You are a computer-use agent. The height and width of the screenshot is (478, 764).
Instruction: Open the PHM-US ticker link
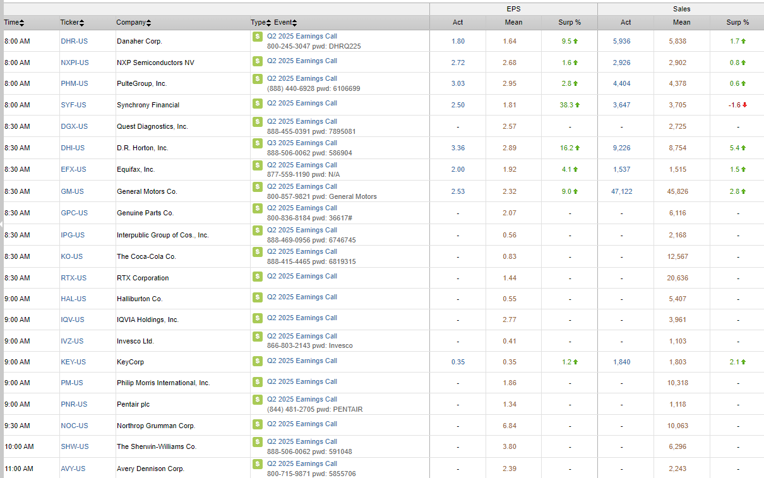[x=74, y=83]
